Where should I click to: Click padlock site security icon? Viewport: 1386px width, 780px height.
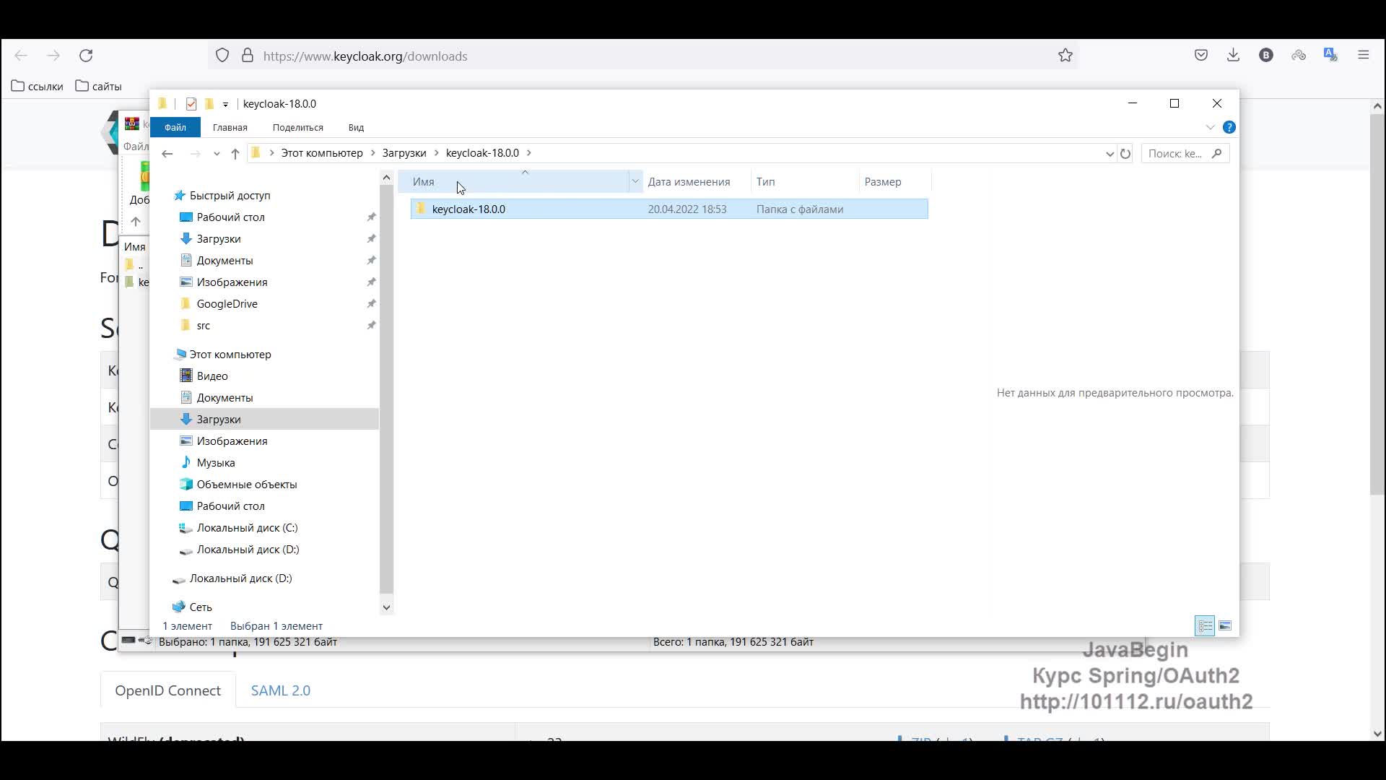[x=248, y=56]
